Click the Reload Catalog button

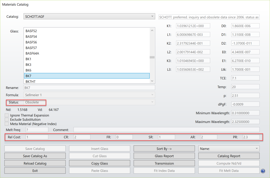(x=35, y=163)
